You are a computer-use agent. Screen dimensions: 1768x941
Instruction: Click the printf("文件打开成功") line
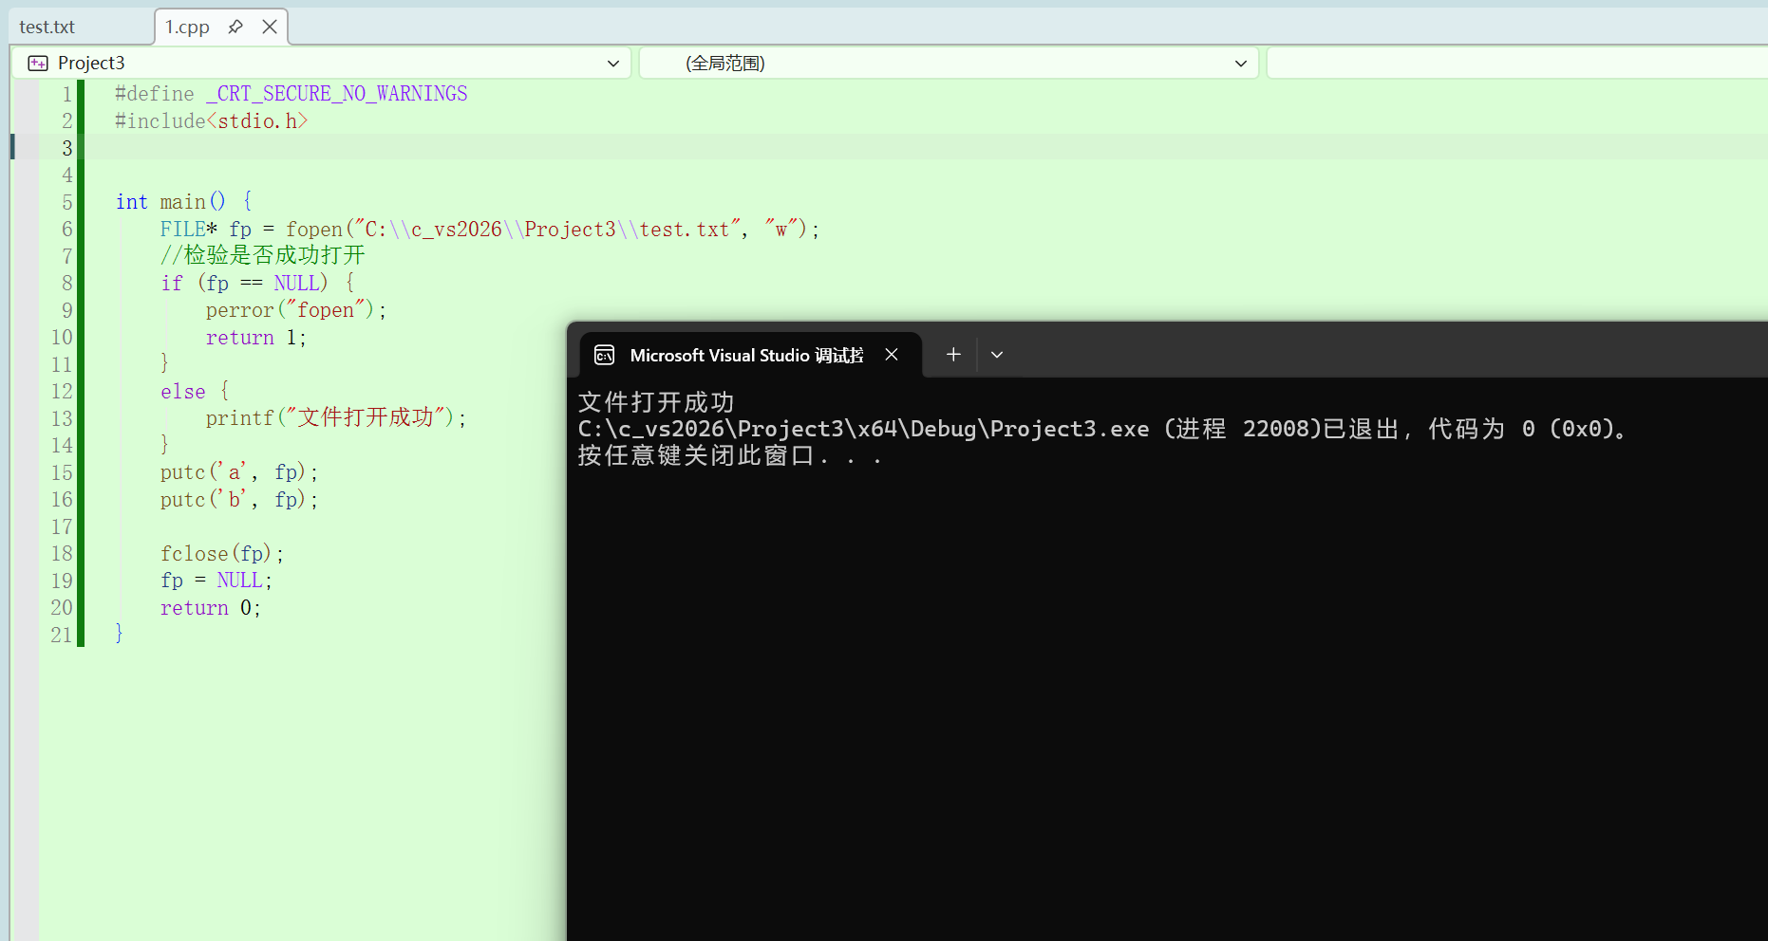coord(336,417)
